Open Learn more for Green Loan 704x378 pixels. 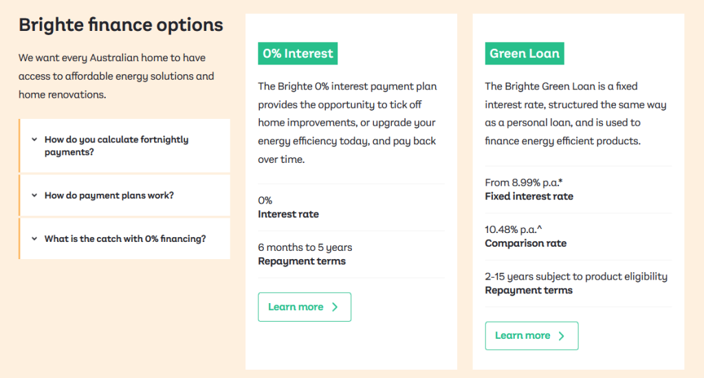pos(531,336)
